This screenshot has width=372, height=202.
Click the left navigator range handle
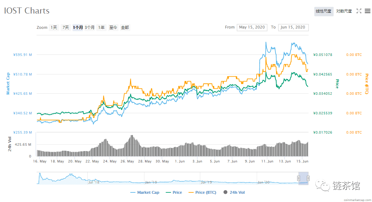pyautogui.click(x=299, y=178)
